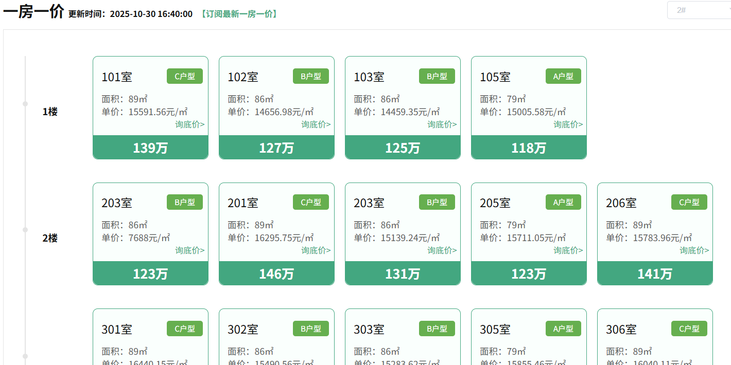The image size is (731, 365).
Task: Click 询底价 on the 206室 card
Action: 694,250
